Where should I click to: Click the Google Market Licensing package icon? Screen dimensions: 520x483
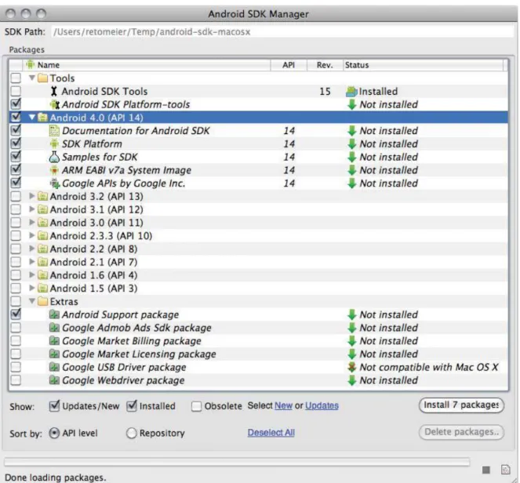click(54, 354)
